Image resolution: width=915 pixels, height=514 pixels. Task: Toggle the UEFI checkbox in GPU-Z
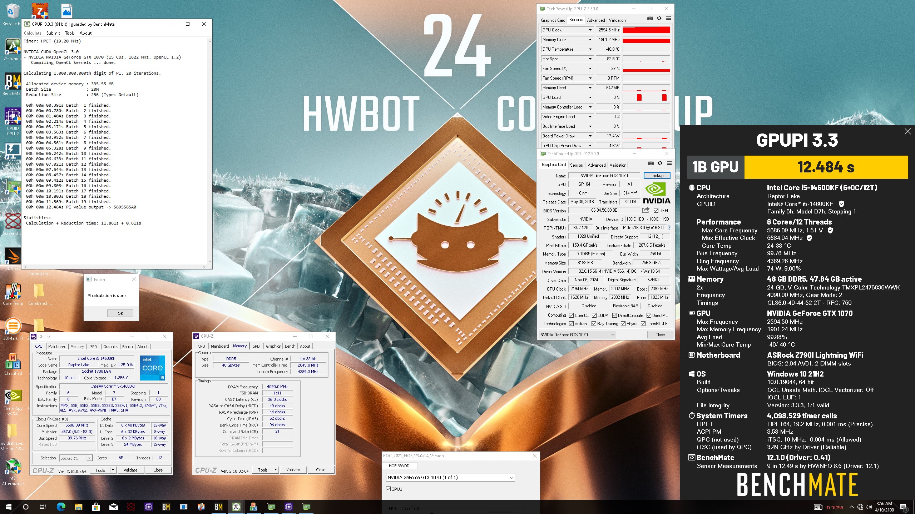(656, 210)
